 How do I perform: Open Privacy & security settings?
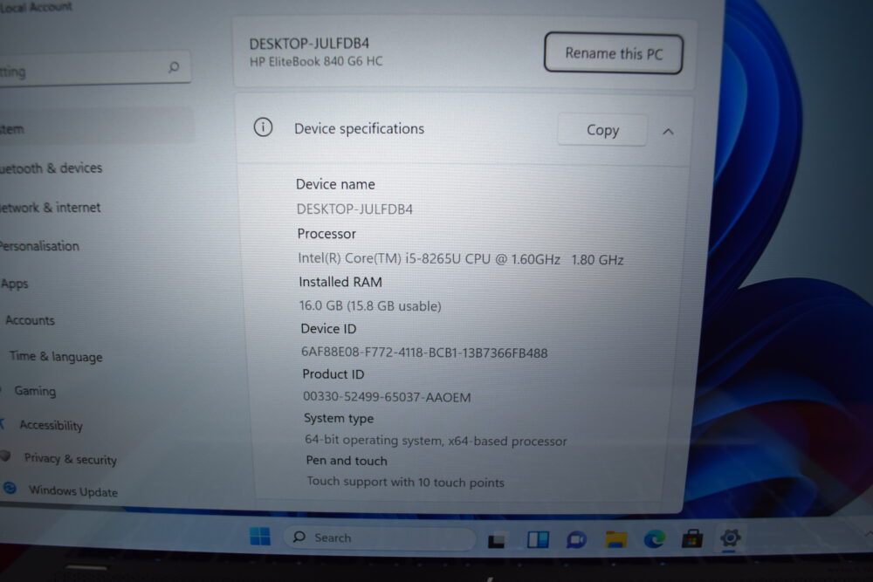pos(70,458)
